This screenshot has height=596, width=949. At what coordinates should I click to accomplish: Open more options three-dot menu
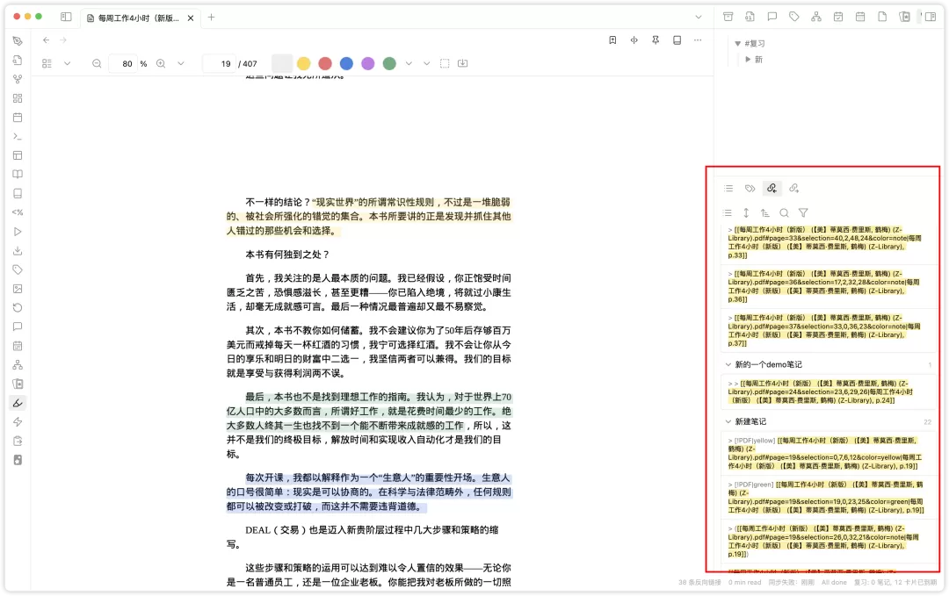click(x=698, y=39)
